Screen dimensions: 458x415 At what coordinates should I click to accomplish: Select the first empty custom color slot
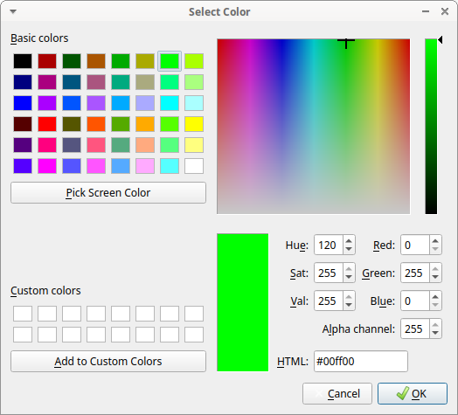23,314
